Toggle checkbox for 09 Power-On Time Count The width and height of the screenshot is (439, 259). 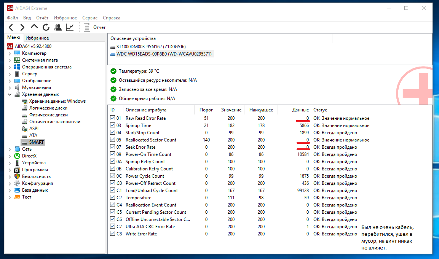(x=113, y=154)
